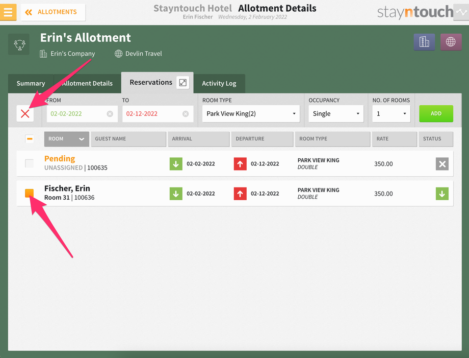Sort by GUEST NAME column
The width and height of the screenshot is (469, 358).
point(128,139)
